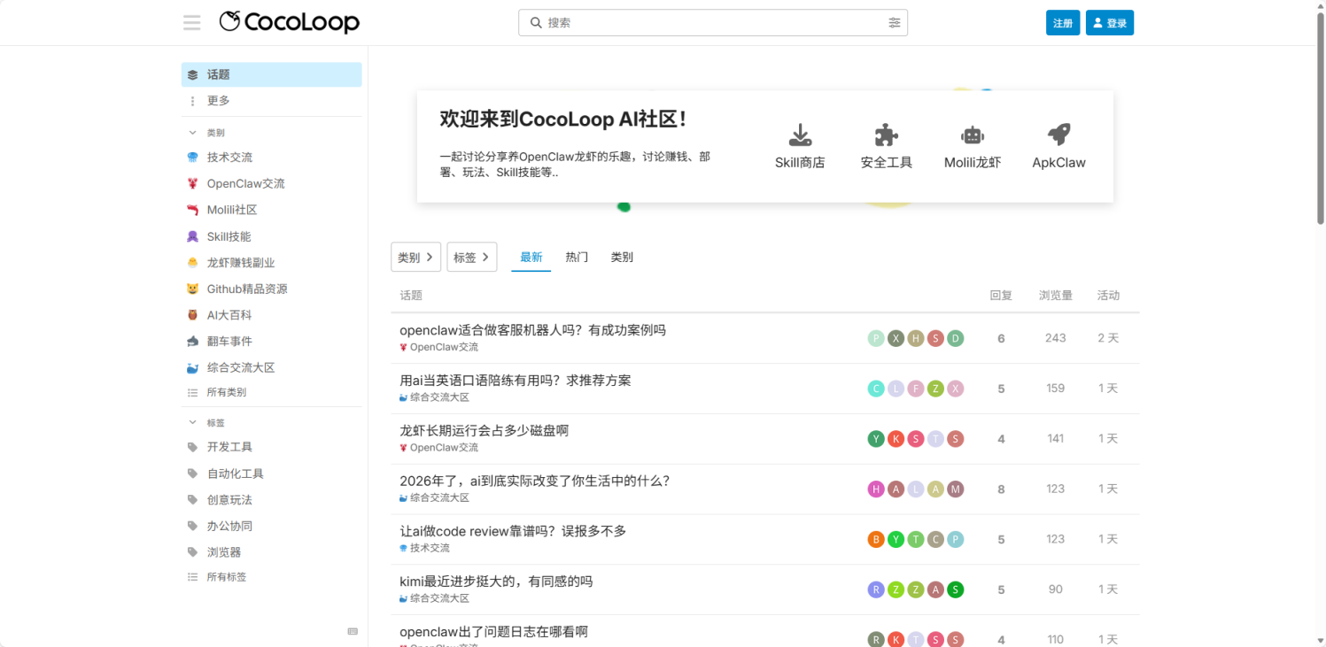Open the 综合交流大区 category
Image resolution: width=1326 pixels, height=647 pixels.
click(x=271, y=367)
